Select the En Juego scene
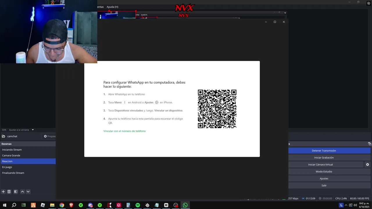The height and width of the screenshot is (209, 372). (x=28, y=167)
